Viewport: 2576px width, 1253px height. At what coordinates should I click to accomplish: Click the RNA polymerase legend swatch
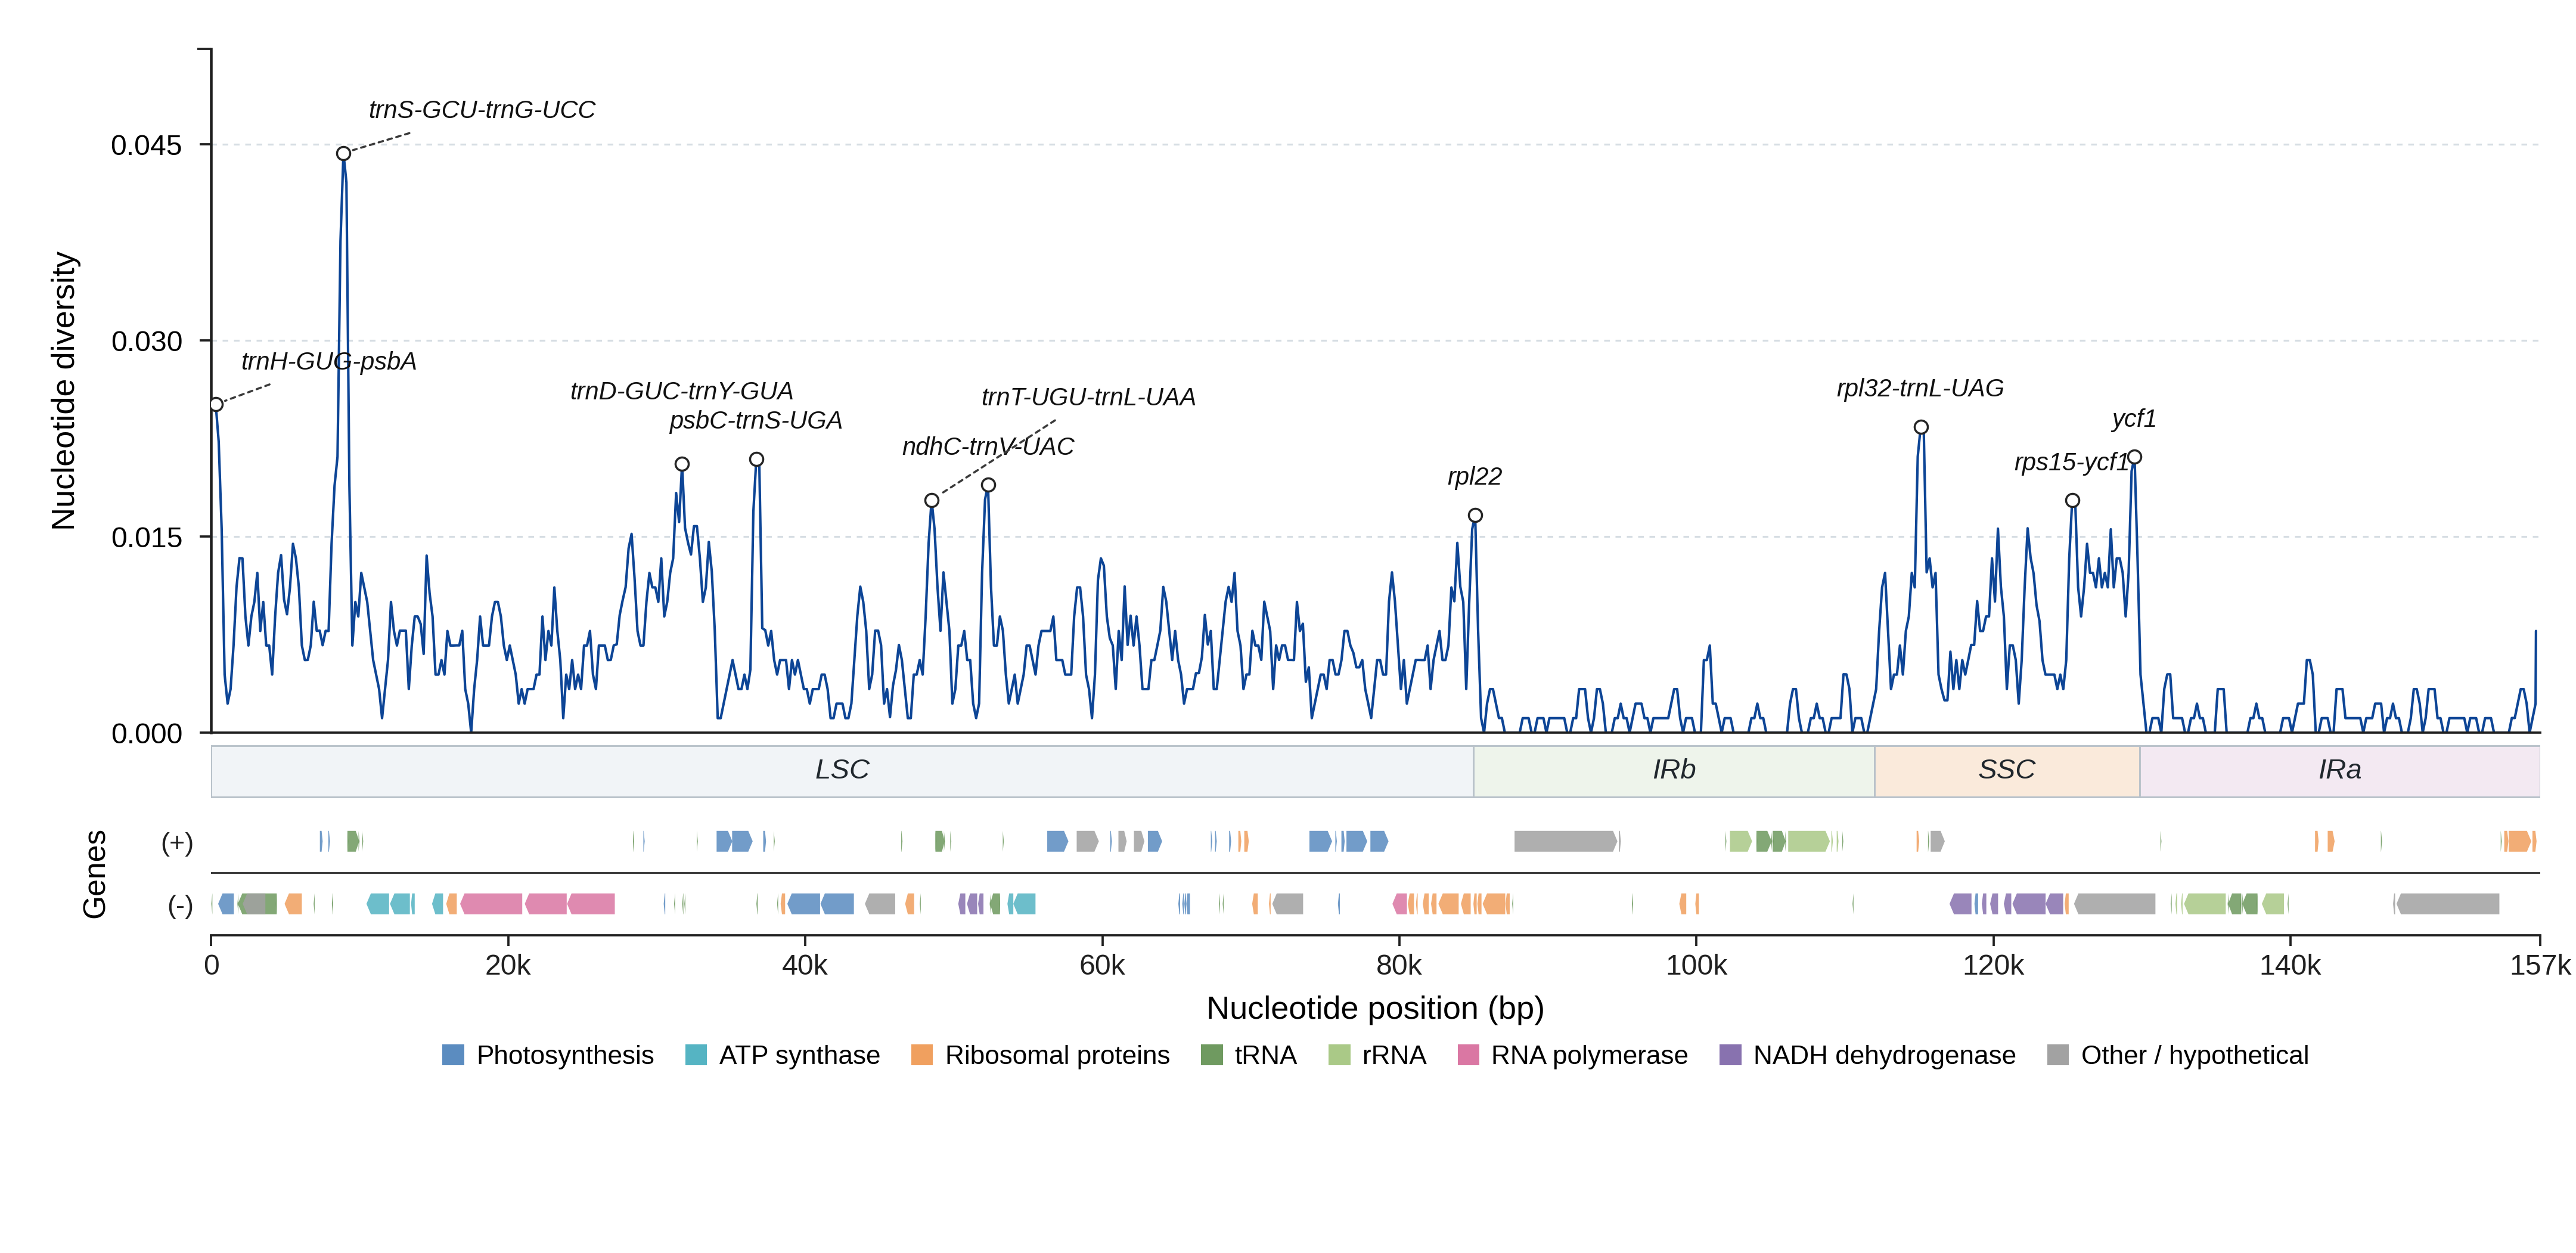coord(1468,1055)
